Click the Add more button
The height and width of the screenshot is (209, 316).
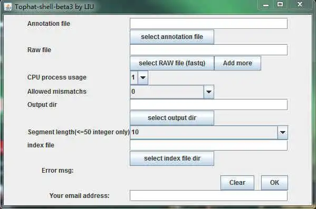tap(237, 63)
